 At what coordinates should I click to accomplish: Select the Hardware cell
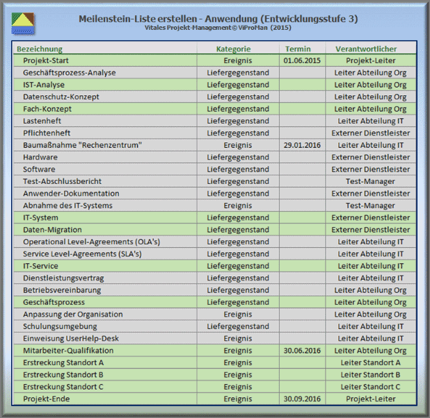coord(105,157)
